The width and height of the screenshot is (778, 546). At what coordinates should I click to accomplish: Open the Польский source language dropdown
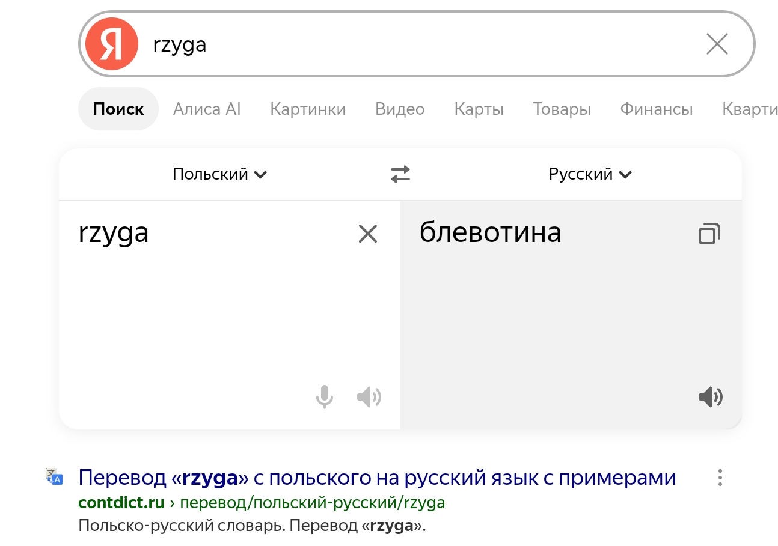point(219,174)
